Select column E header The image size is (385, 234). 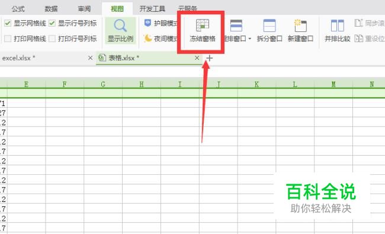26,84
